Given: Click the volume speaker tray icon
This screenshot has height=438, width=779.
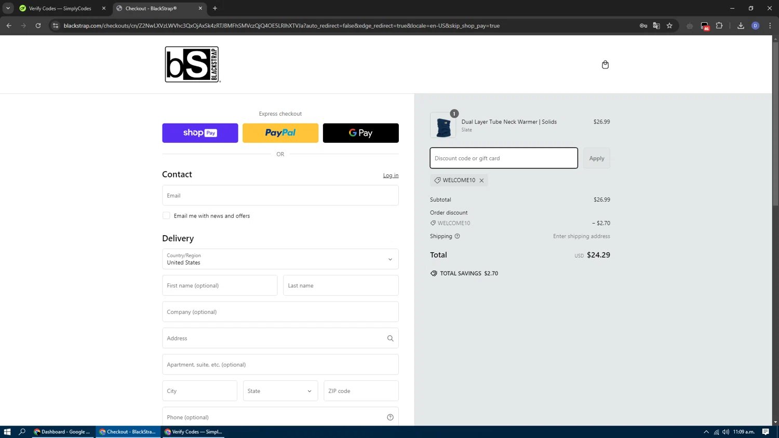Looking at the screenshot, I should (x=726, y=432).
